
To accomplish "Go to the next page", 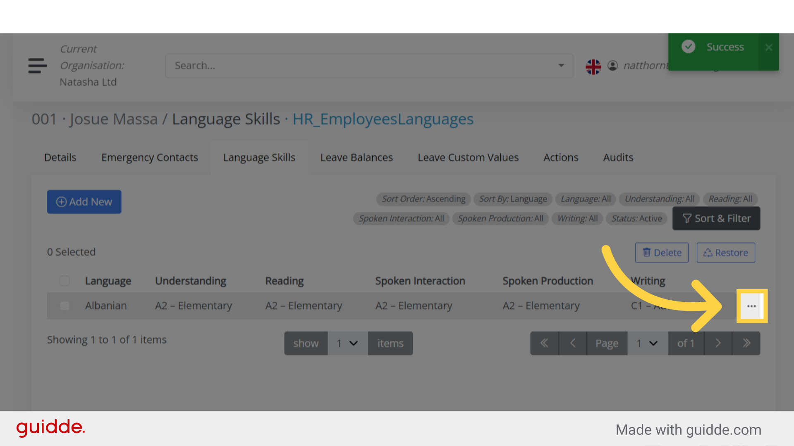I will point(718,343).
